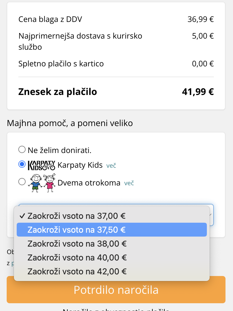Select the Dvema otrokoma donation option
Viewport: 233px width, 311px height.
[22, 182]
